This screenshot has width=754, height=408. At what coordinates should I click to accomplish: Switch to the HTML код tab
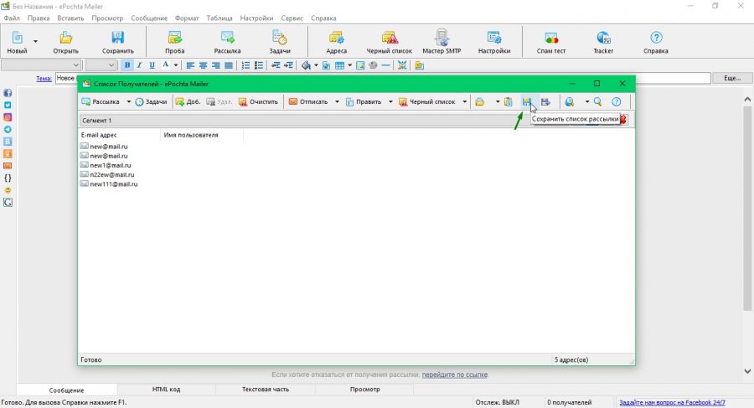coord(166,390)
